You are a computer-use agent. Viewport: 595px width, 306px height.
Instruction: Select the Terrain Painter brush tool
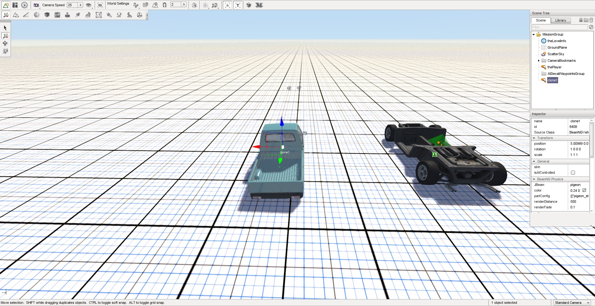coord(26,15)
